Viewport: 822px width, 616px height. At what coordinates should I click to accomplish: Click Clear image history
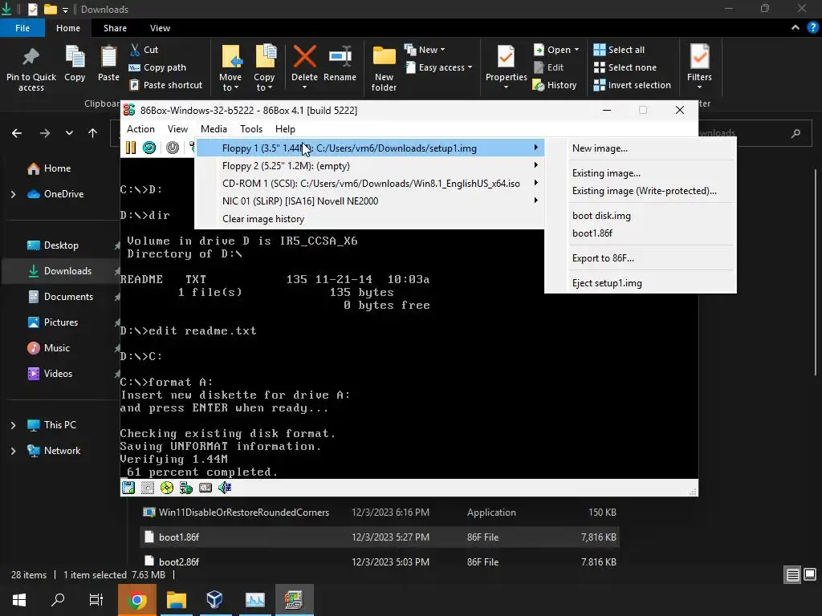[x=369, y=219]
